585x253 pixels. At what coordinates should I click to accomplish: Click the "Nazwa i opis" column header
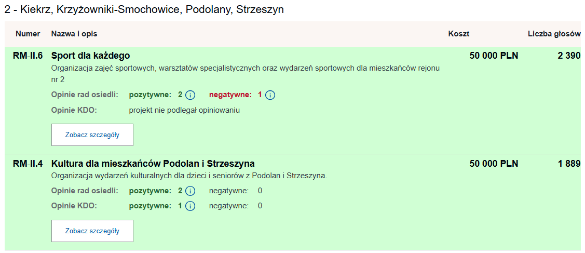[x=74, y=34]
